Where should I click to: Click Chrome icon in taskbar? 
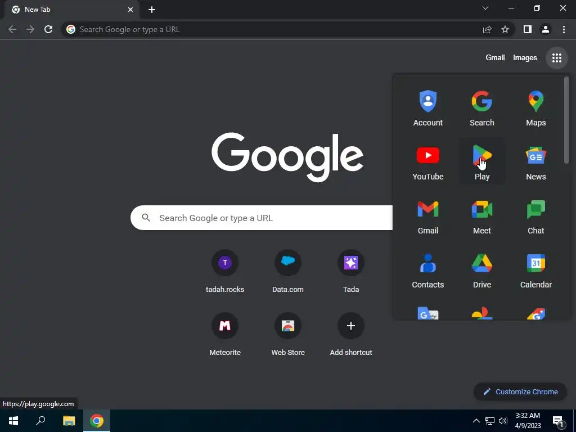pos(97,421)
